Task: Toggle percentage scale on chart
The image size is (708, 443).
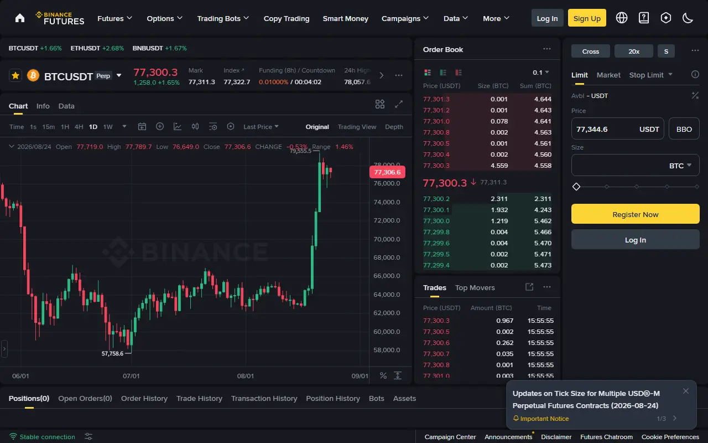Action: click(x=383, y=375)
